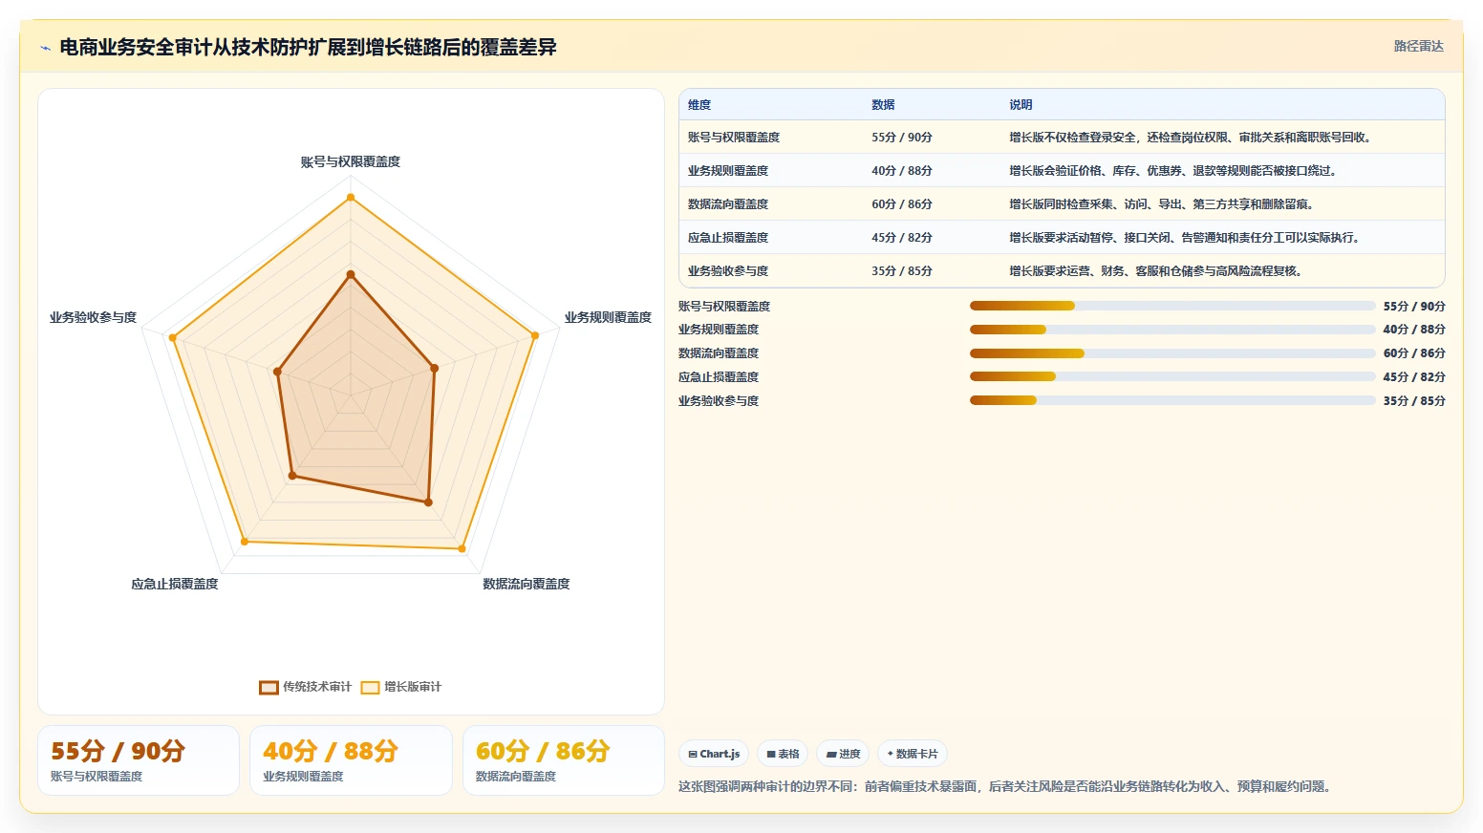Select the 说明 column header
1483x833 pixels.
click(1021, 105)
